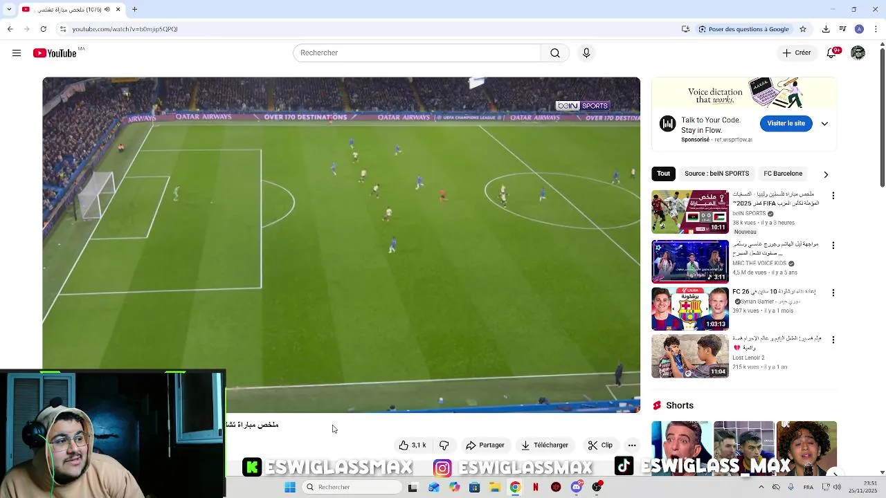
Task: Click Poser des questions à Google
Action: click(743, 29)
